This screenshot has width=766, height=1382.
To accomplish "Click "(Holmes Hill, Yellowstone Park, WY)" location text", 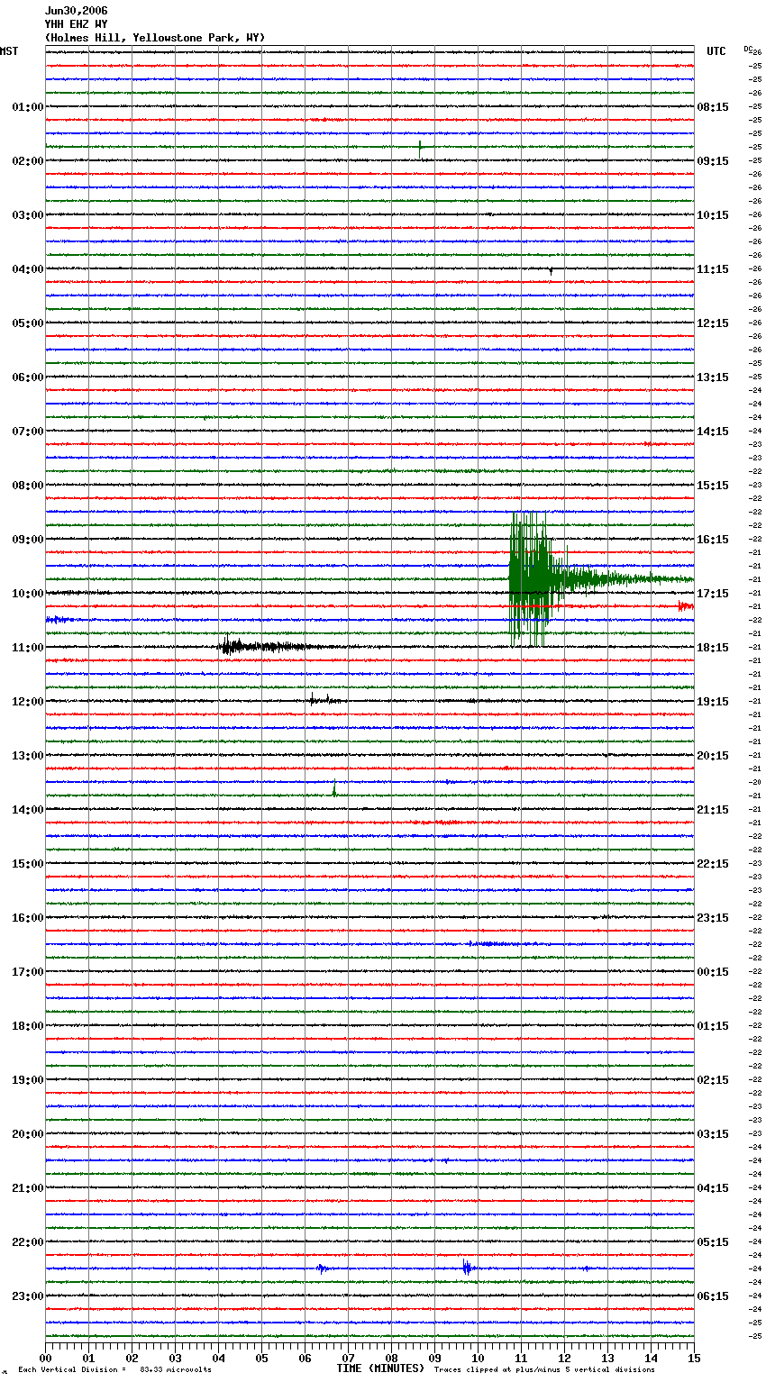I will (155, 38).
